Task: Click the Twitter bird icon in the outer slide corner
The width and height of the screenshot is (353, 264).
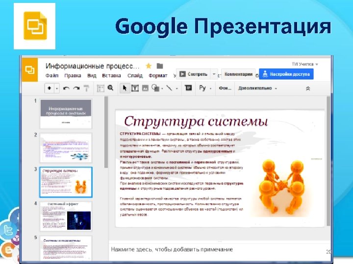Action: click(8, 230)
